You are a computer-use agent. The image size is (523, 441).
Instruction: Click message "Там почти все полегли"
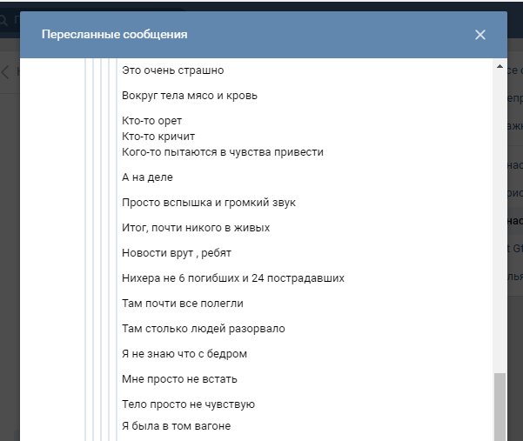[x=183, y=304]
